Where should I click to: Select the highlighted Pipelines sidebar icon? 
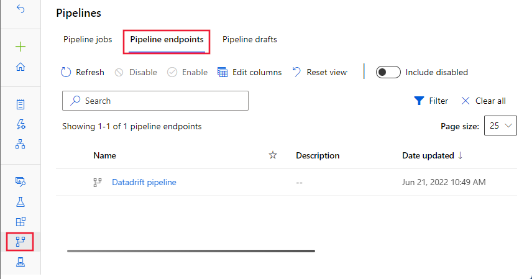21,242
